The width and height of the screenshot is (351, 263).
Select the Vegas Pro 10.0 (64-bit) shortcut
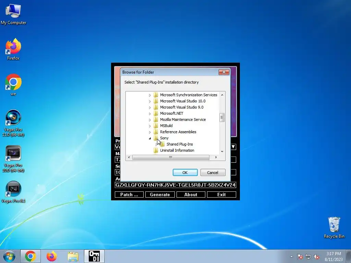click(x=13, y=159)
